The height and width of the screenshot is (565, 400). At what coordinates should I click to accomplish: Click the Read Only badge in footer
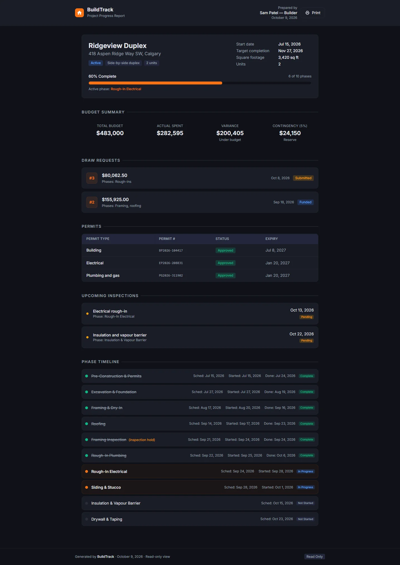314,557
